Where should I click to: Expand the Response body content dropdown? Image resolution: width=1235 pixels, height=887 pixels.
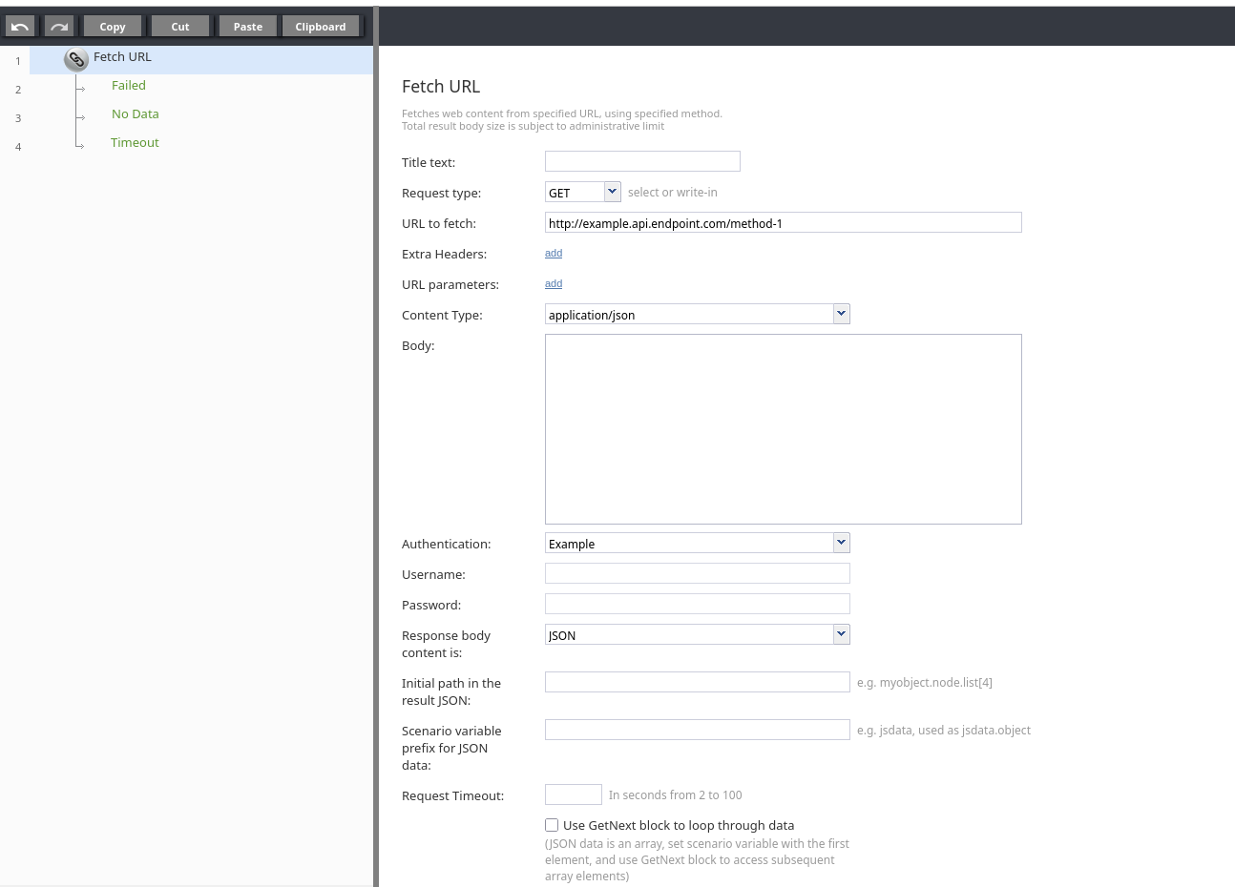tap(841, 634)
